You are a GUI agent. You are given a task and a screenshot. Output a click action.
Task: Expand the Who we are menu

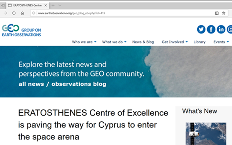click(x=84, y=42)
